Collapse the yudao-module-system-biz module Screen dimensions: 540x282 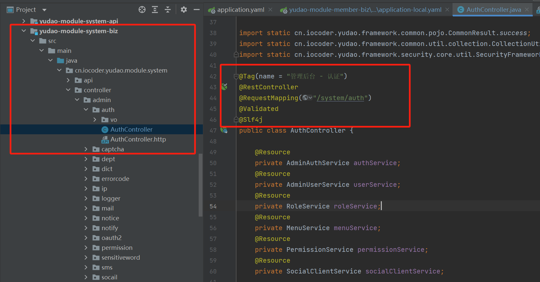(x=24, y=31)
